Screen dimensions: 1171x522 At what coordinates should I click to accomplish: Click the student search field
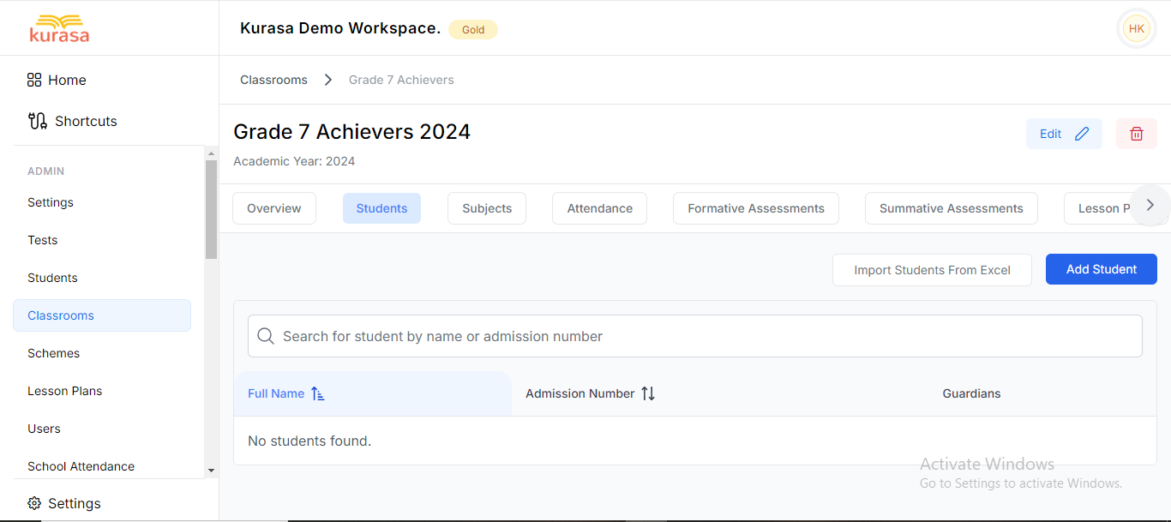694,336
